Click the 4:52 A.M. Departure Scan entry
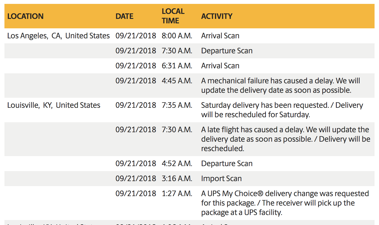Viewport: 379px width, 225px height. tap(227, 164)
